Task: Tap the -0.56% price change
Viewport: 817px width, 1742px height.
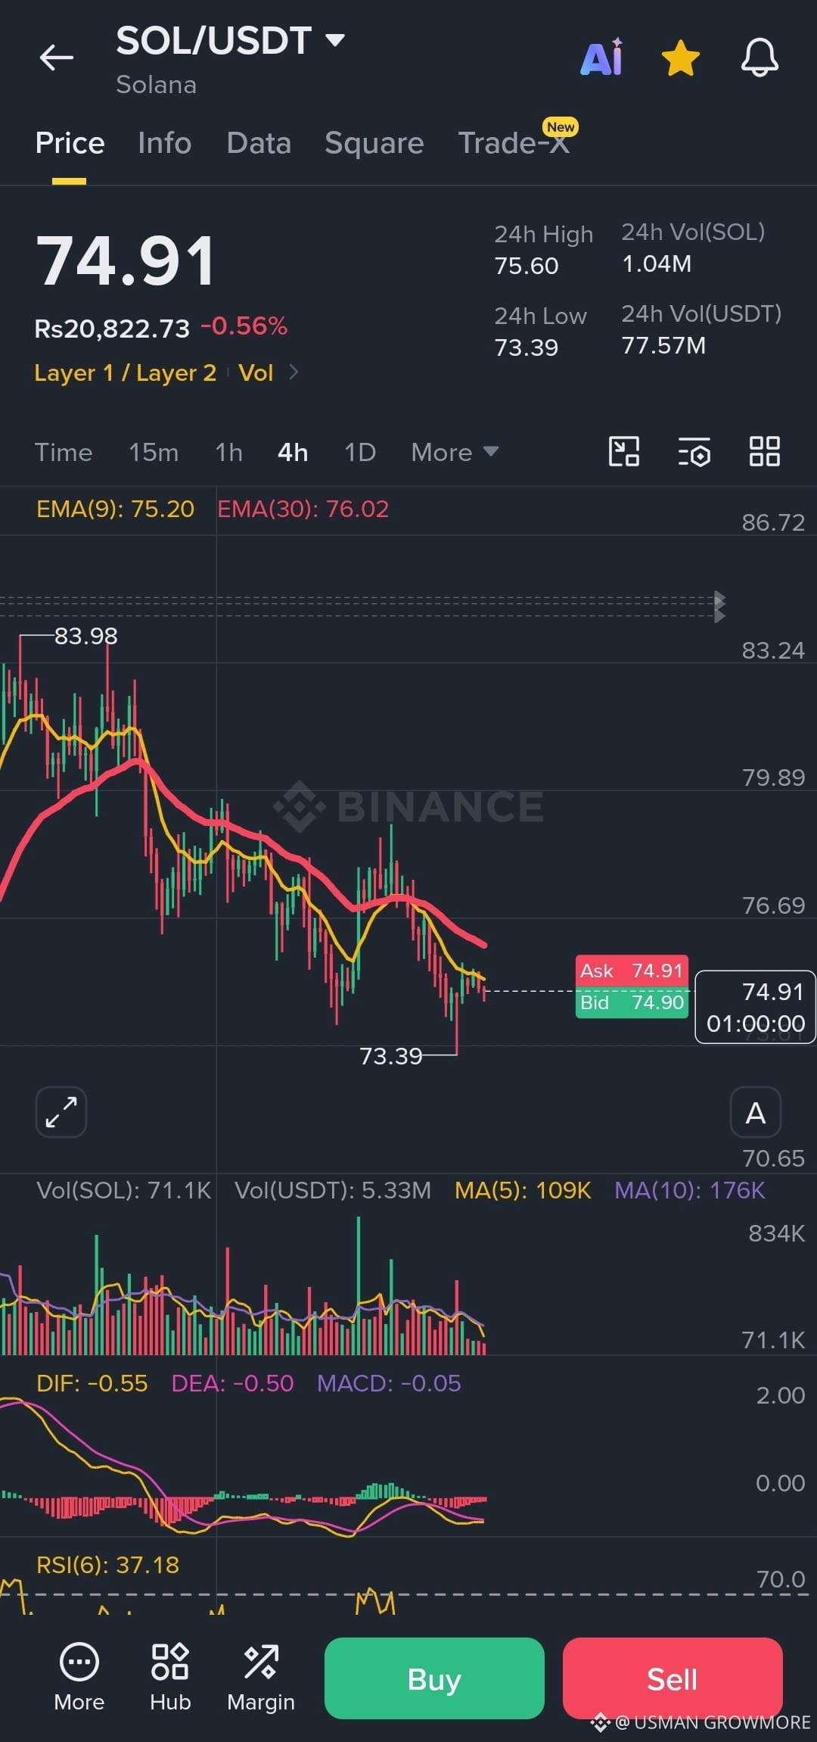Action: pos(244,326)
